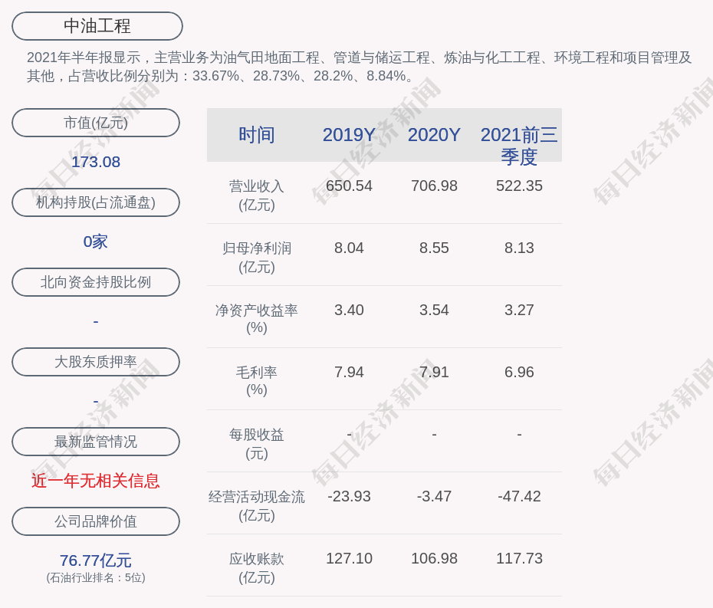Click the ROE value 3.40
713x608 pixels.
pos(350,310)
